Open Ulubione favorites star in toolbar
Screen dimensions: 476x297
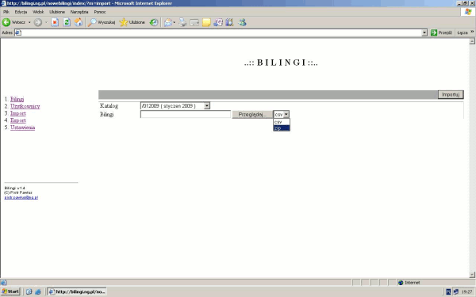[x=132, y=22]
